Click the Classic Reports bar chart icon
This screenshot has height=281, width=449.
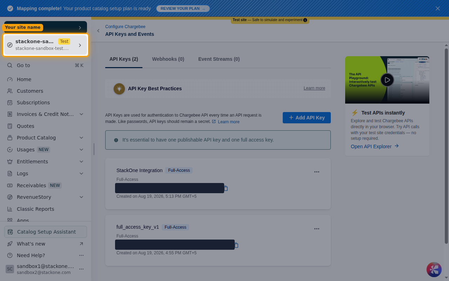click(x=10, y=209)
